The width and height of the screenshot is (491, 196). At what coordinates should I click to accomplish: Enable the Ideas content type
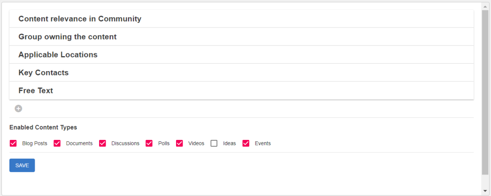[x=214, y=143]
